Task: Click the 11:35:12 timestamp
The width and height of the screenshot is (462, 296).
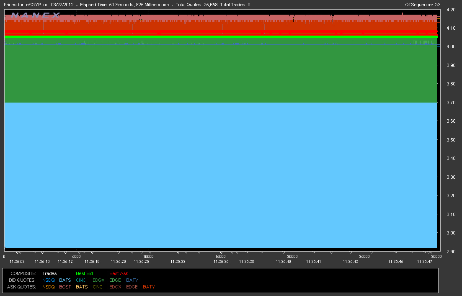Action: (x=65, y=262)
